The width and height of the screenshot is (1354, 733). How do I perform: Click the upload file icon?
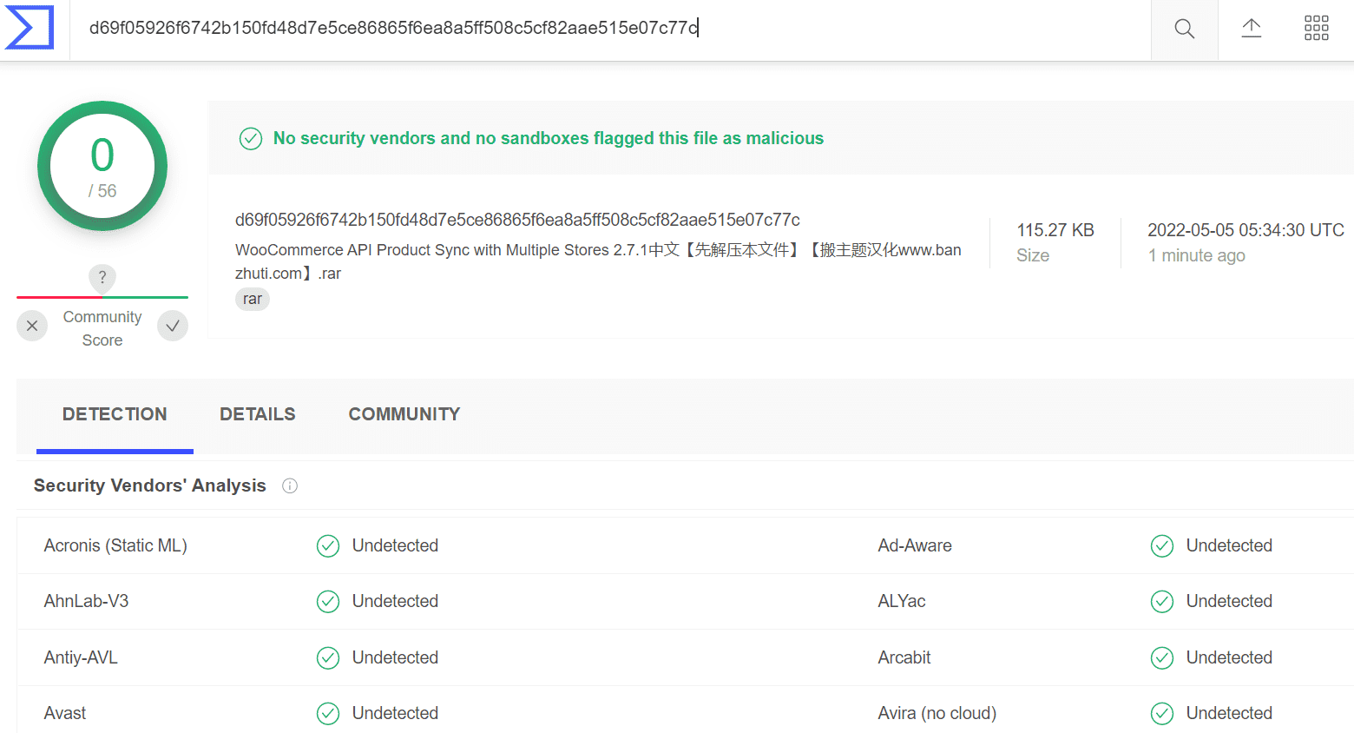pyautogui.click(x=1251, y=29)
